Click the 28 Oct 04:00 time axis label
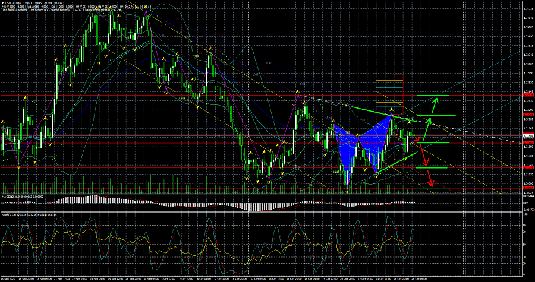535x282 pixels. coord(420,278)
